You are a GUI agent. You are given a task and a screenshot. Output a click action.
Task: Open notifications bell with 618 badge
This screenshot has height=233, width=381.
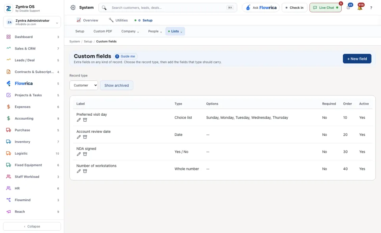[x=360, y=7]
